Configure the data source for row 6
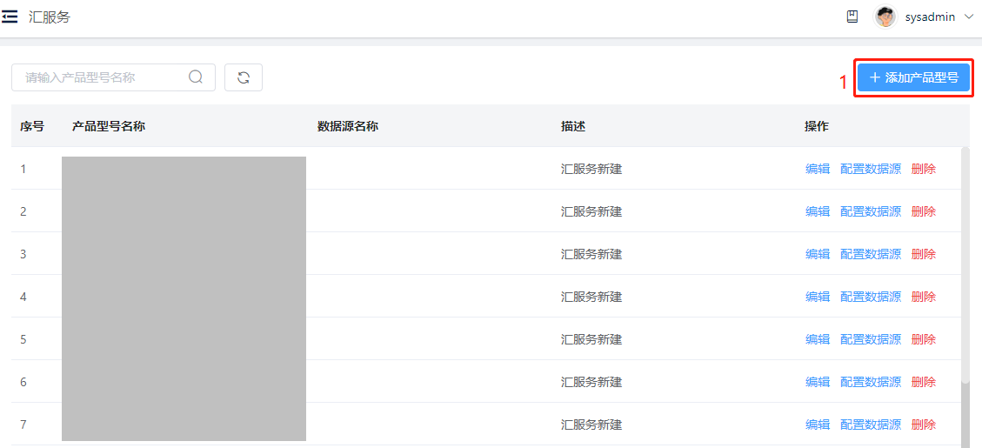The width and height of the screenshot is (982, 448). [871, 382]
